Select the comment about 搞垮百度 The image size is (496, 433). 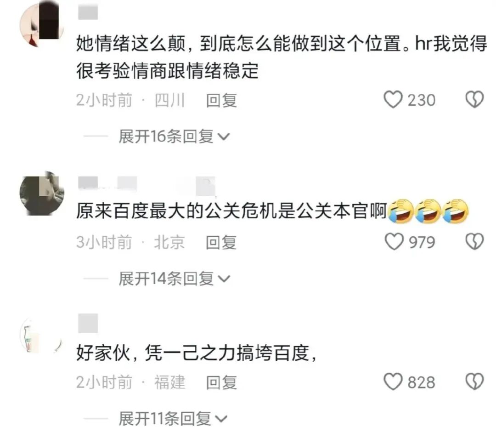[196, 353]
